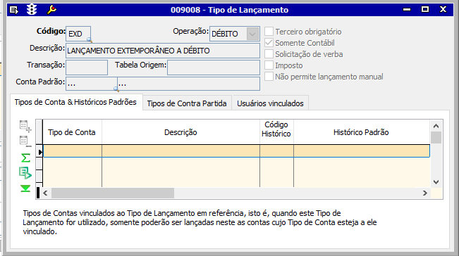Click the Código field lookup magnifier
Screen dimensions: 459x256
coord(90,40)
